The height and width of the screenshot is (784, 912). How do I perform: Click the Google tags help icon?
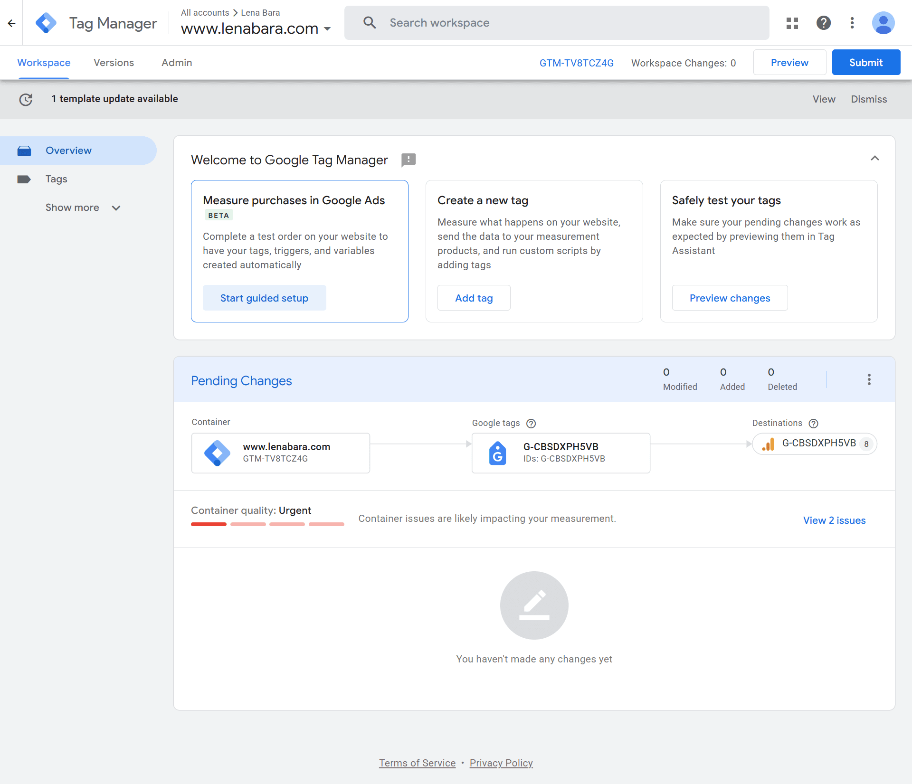click(532, 424)
